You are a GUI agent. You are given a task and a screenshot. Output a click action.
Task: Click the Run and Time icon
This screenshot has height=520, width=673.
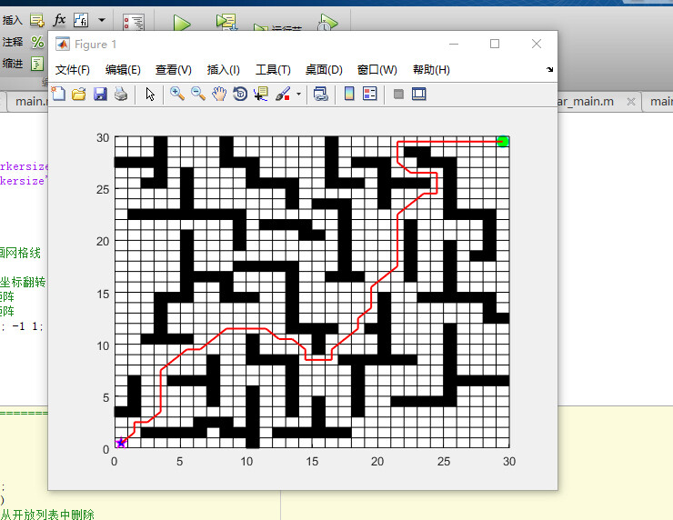(327, 23)
